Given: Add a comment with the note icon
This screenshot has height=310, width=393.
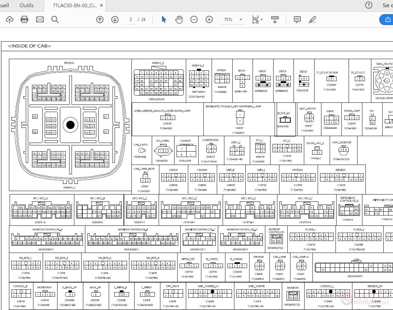Looking at the screenshot, I should pyautogui.click(x=297, y=20).
